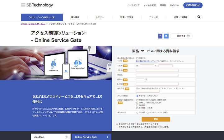Open the site search magnifier icon
The image size is (224, 140).
point(199,17)
